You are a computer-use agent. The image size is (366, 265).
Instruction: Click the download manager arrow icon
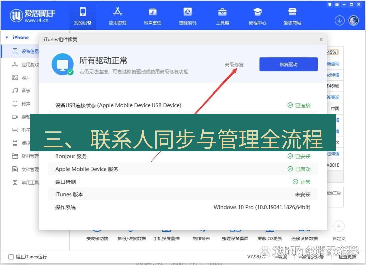[339, 21]
